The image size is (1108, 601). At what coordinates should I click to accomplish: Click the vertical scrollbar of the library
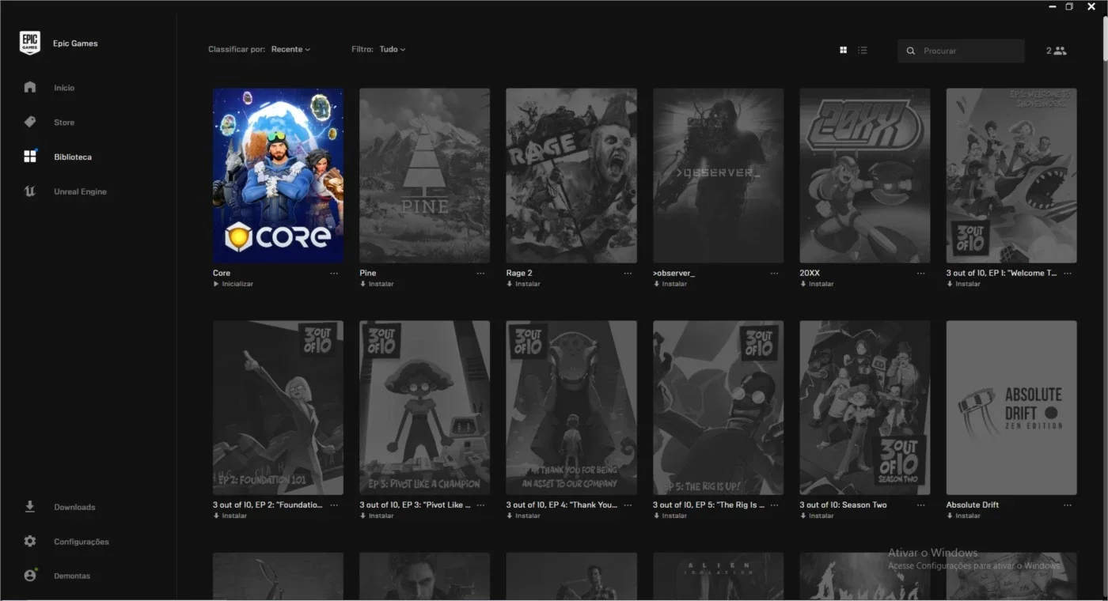pyautogui.click(x=1104, y=38)
